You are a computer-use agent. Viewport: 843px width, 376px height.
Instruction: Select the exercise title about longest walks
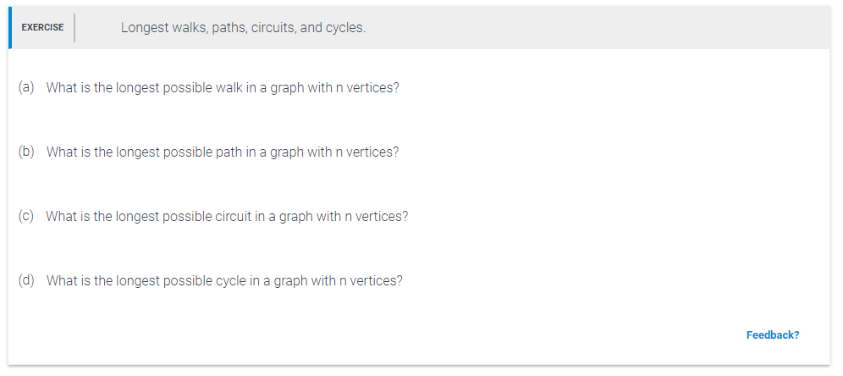pyautogui.click(x=243, y=28)
